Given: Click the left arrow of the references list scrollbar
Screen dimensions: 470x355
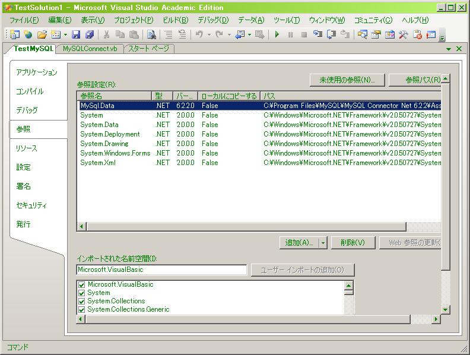Looking at the screenshot, I should [81, 226].
